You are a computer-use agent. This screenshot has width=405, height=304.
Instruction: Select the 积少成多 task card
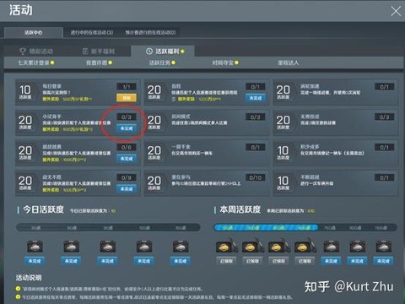pyautogui.click(x=336, y=153)
